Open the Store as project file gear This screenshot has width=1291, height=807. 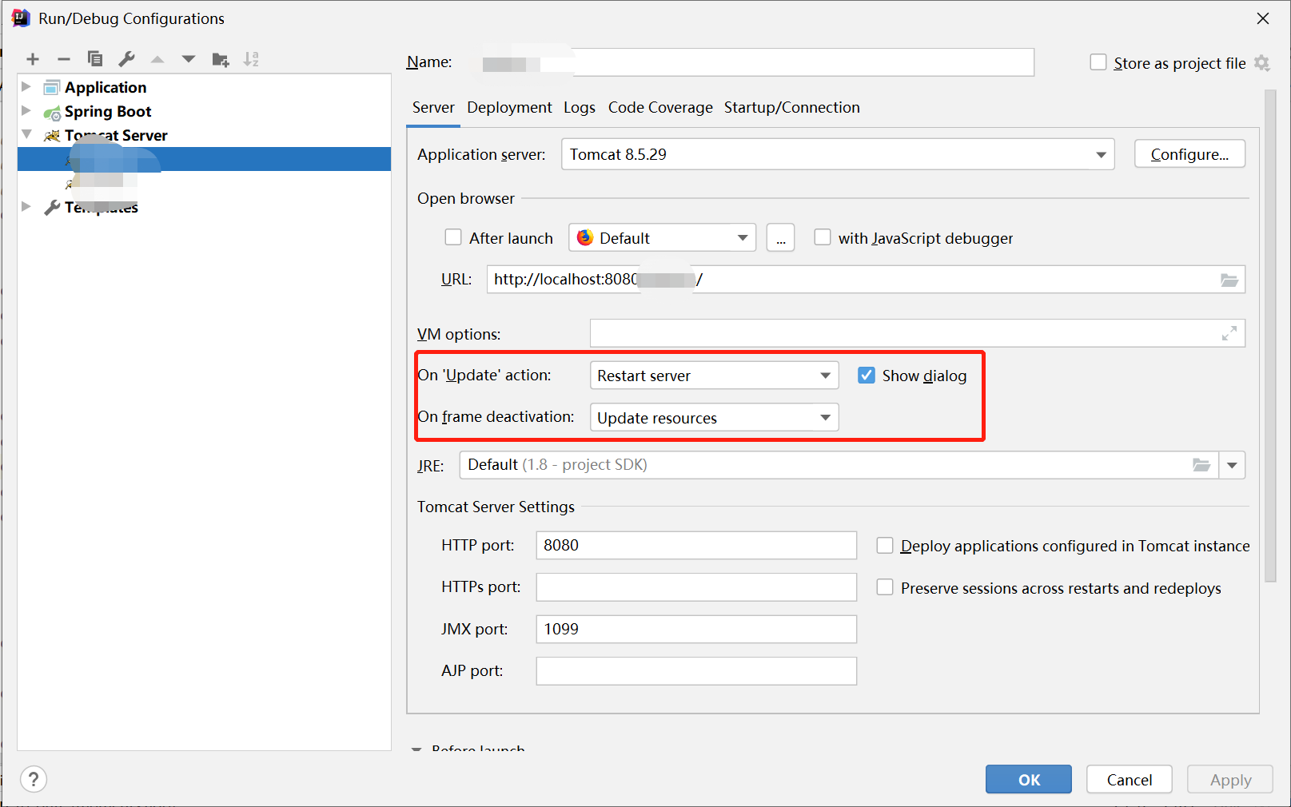1262,63
